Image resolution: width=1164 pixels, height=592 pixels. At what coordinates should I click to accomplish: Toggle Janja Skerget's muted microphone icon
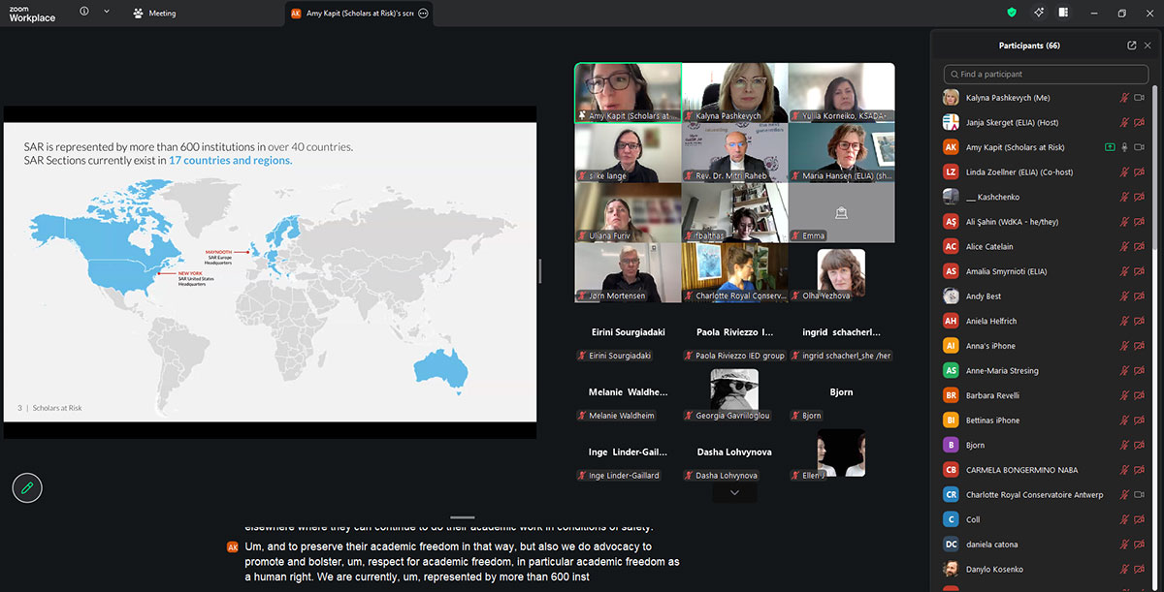click(x=1124, y=123)
